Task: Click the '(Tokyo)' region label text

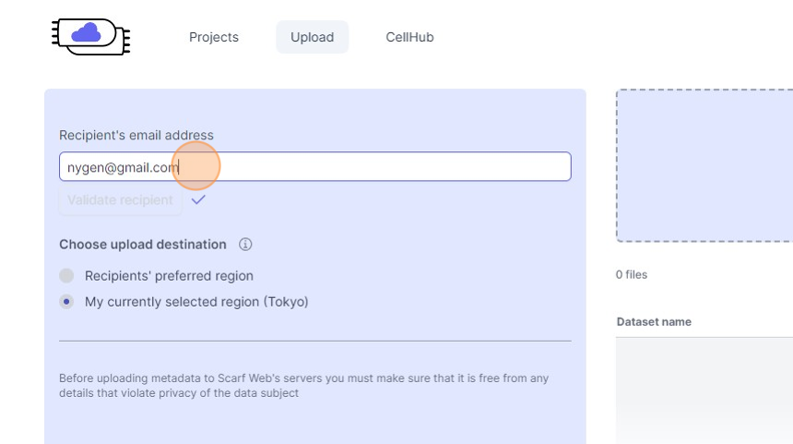Action: tap(286, 302)
